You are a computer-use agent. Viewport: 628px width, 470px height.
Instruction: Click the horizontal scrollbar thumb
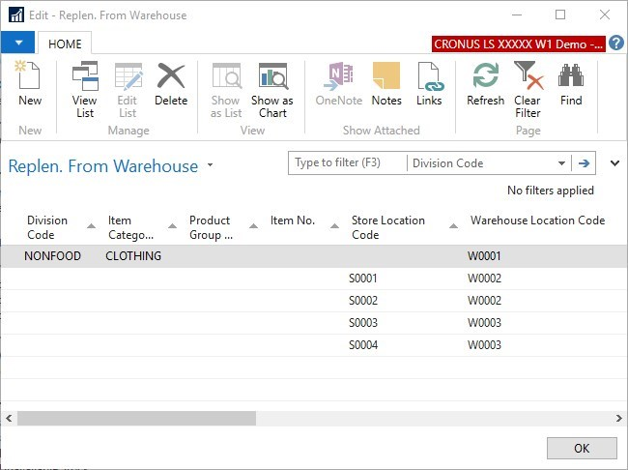coord(136,418)
